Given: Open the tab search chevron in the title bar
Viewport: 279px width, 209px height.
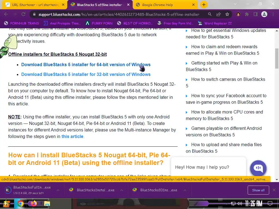Looking at the screenshot, I should (235, 4).
